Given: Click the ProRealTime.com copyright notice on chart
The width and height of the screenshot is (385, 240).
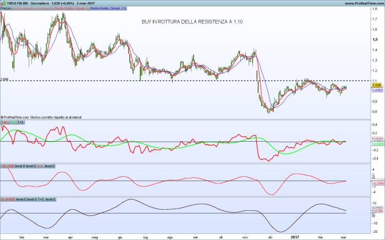Looking at the screenshot, I should [x=41, y=116].
